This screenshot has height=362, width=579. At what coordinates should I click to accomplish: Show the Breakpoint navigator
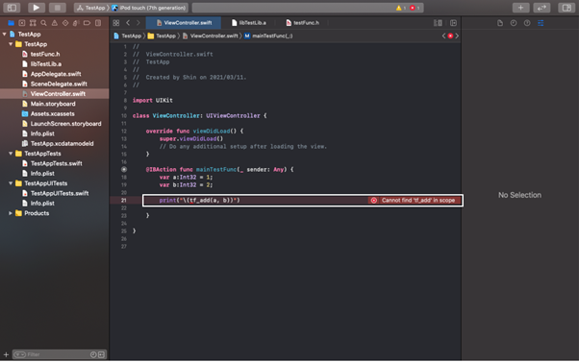coord(87,23)
